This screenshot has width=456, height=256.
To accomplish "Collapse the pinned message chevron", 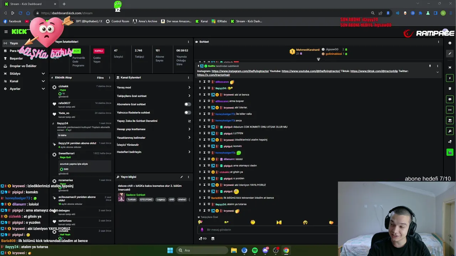I will click(437, 72).
